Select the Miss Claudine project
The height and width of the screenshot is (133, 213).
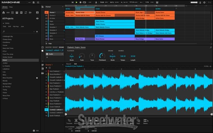click(x=7, y=78)
